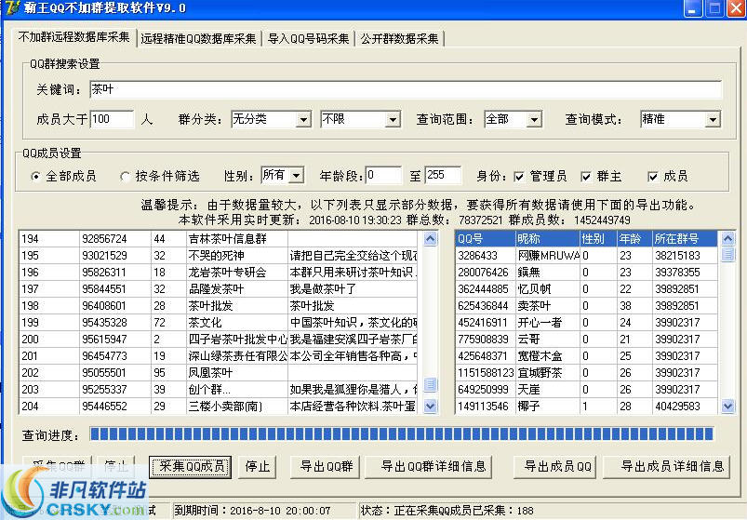
Task: Select group row 龙岩茶叶专研会
Action: (219, 272)
